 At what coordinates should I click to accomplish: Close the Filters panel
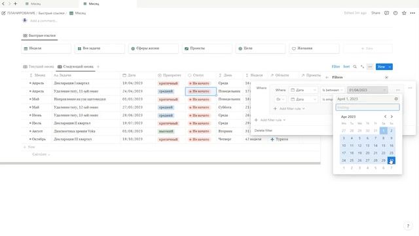point(386,77)
